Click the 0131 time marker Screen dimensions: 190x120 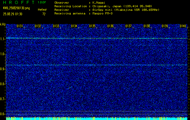[20, 26]
